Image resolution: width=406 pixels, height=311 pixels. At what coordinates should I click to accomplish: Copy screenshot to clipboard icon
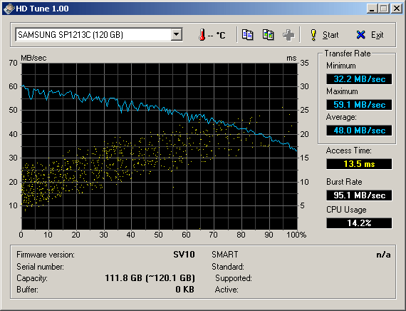(268, 34)
